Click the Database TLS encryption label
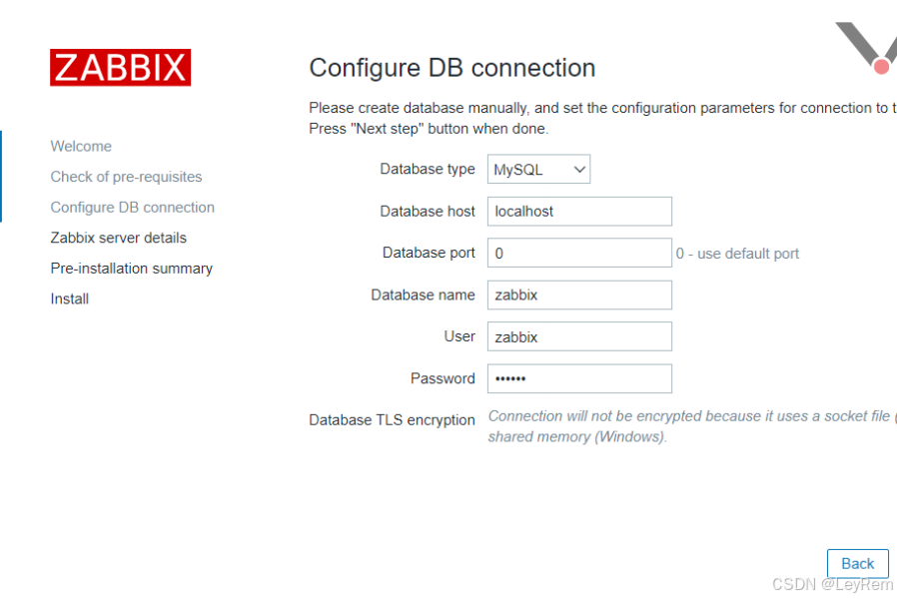Image resolution: width=897 pixels, height=599 pixels. pos(392,420)
